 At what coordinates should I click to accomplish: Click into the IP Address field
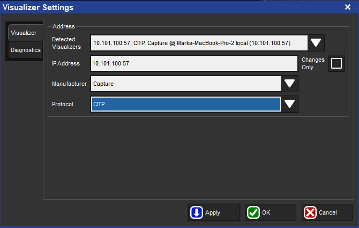click(194, 63)
